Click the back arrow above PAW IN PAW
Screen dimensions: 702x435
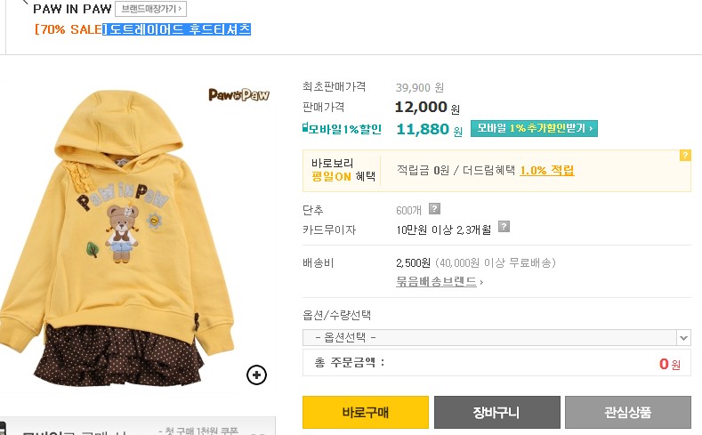pos(25,3)
